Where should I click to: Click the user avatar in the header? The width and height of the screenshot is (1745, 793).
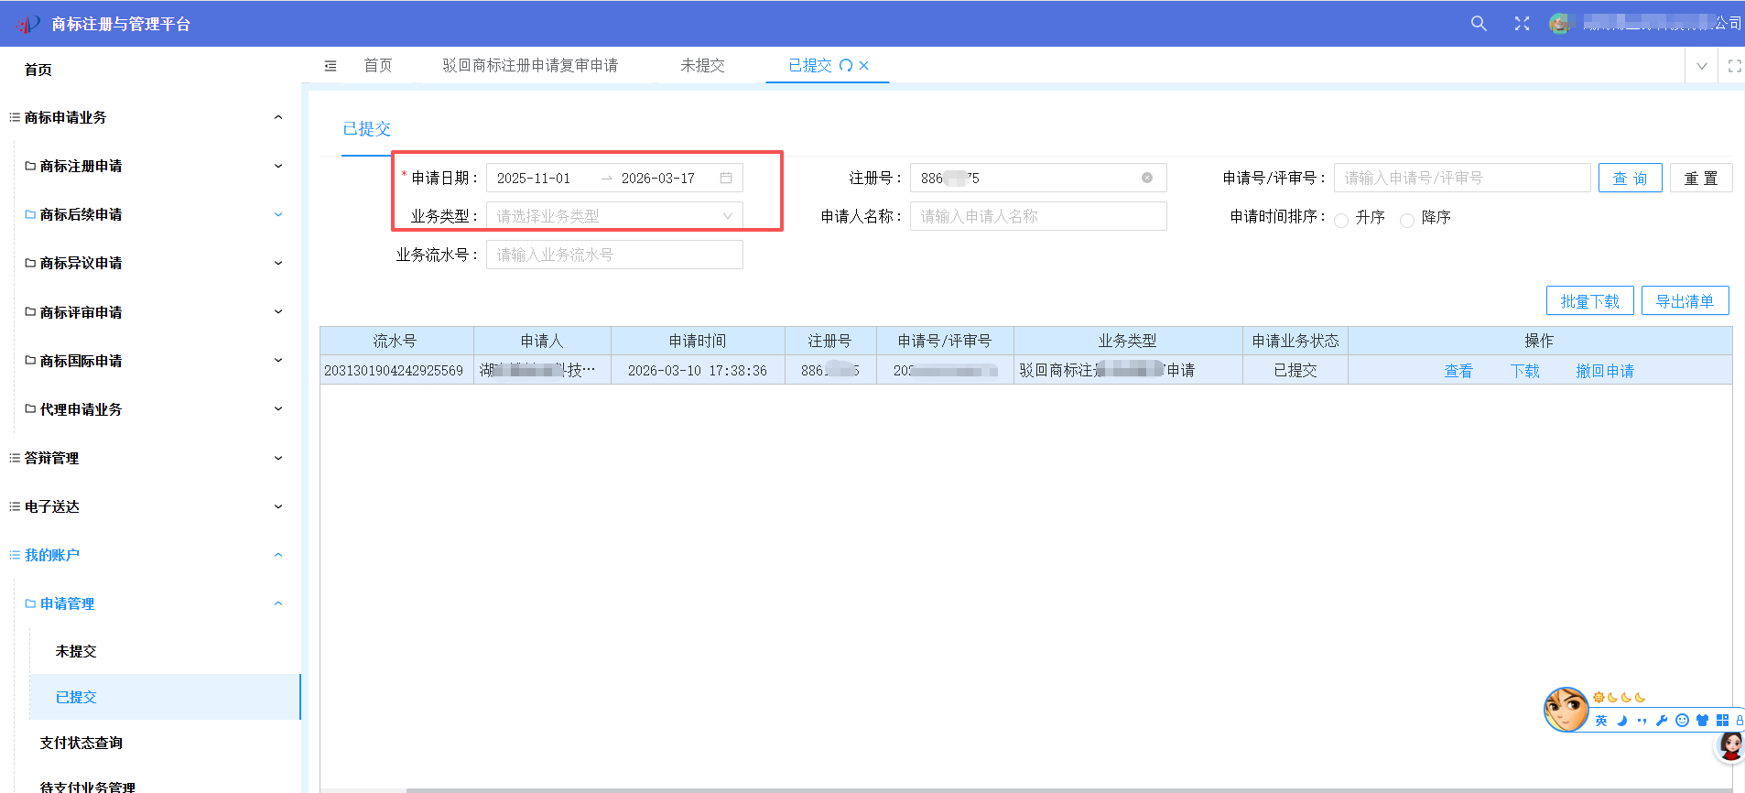click(1559, 24)
